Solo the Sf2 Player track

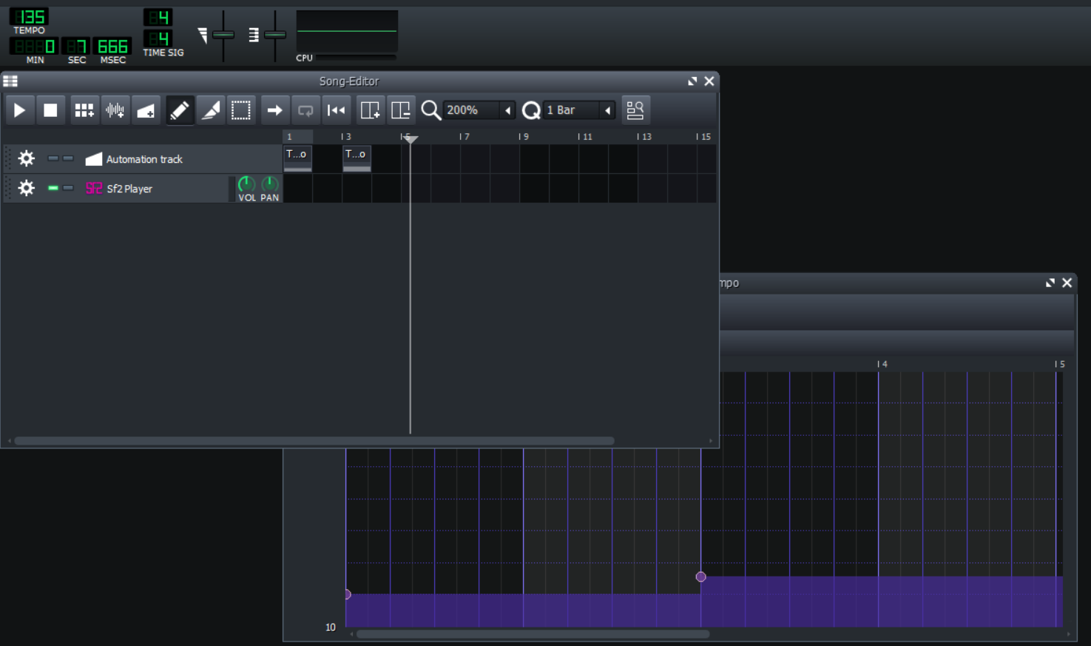(x=68, y=188)
